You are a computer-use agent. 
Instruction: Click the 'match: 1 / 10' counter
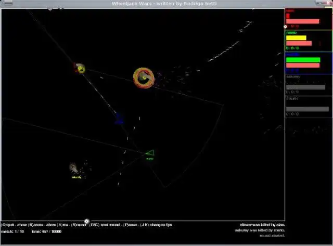tap(12, 231)
